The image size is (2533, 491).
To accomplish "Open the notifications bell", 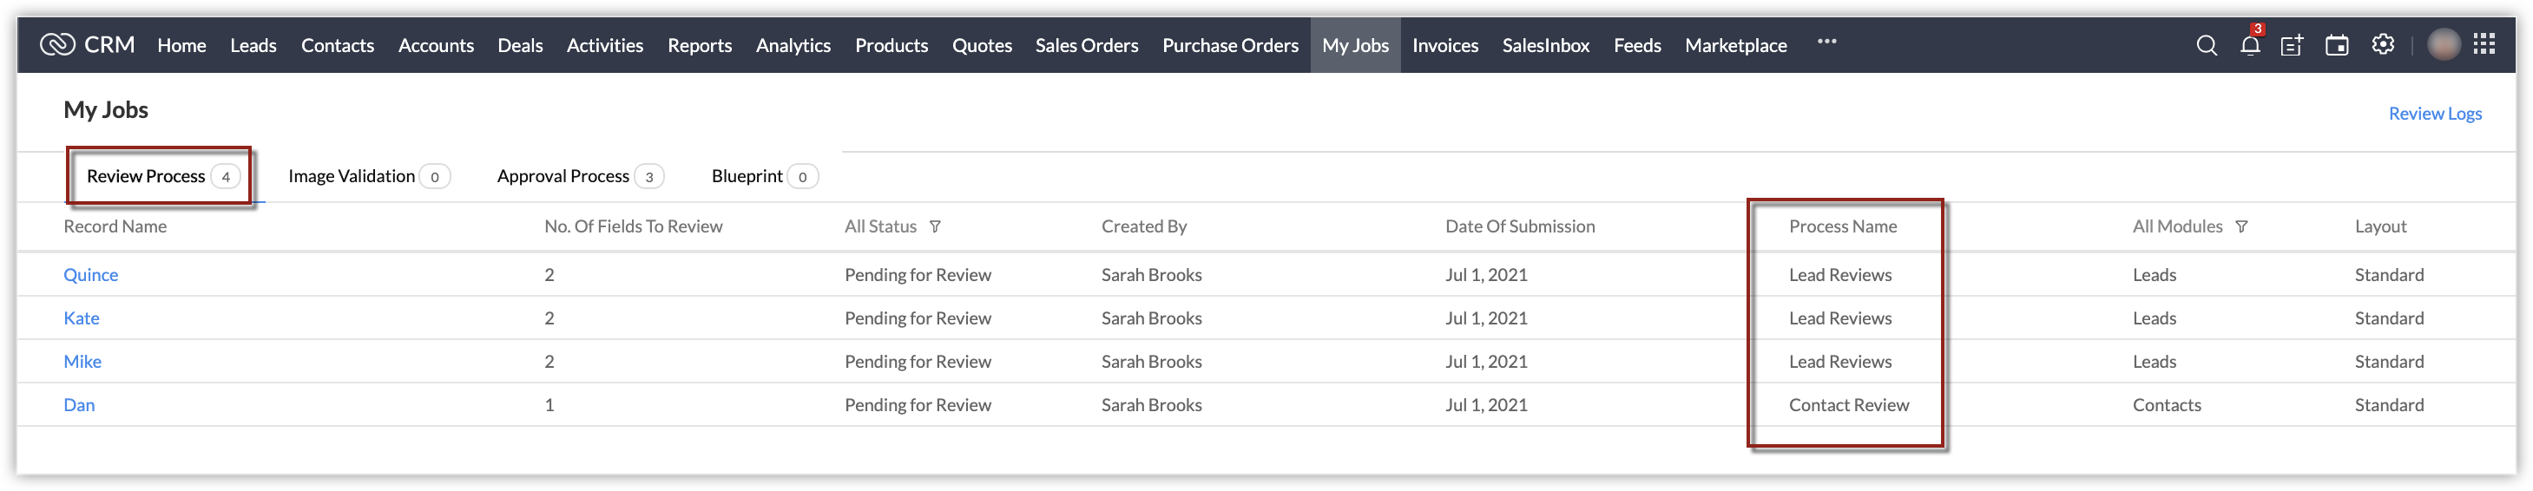I will point(2250,45).
